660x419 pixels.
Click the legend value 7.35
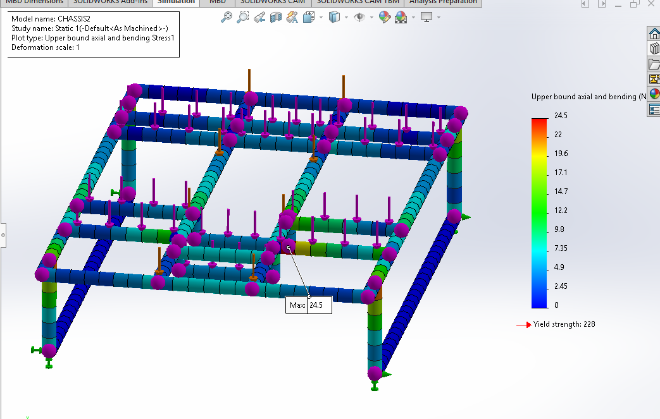561,248
